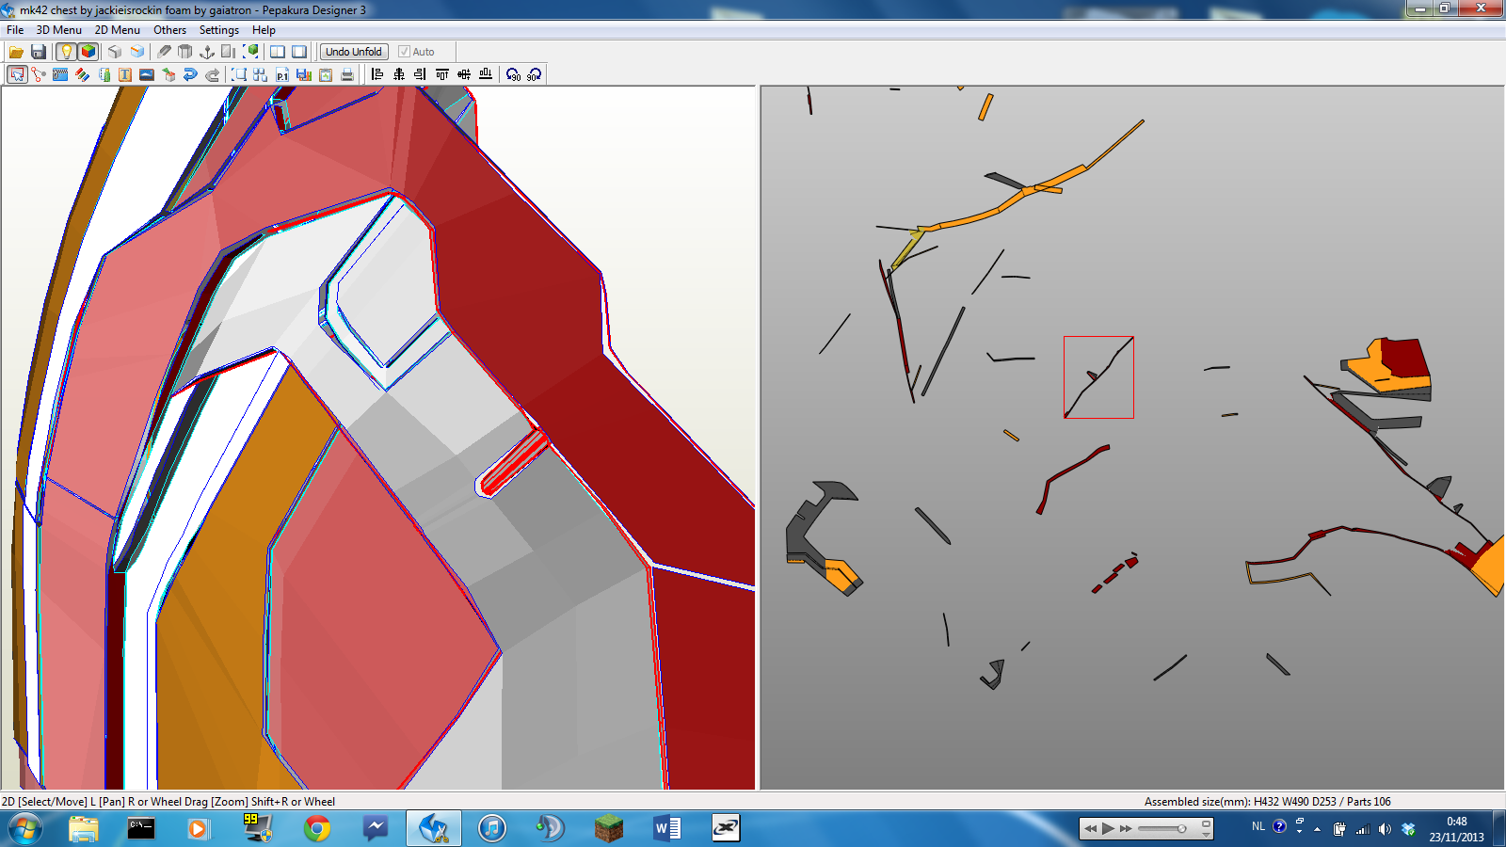Click the fast-forward button in taskbar media player
This screenshot has height=847, width=1506.
click(1126, 828)
